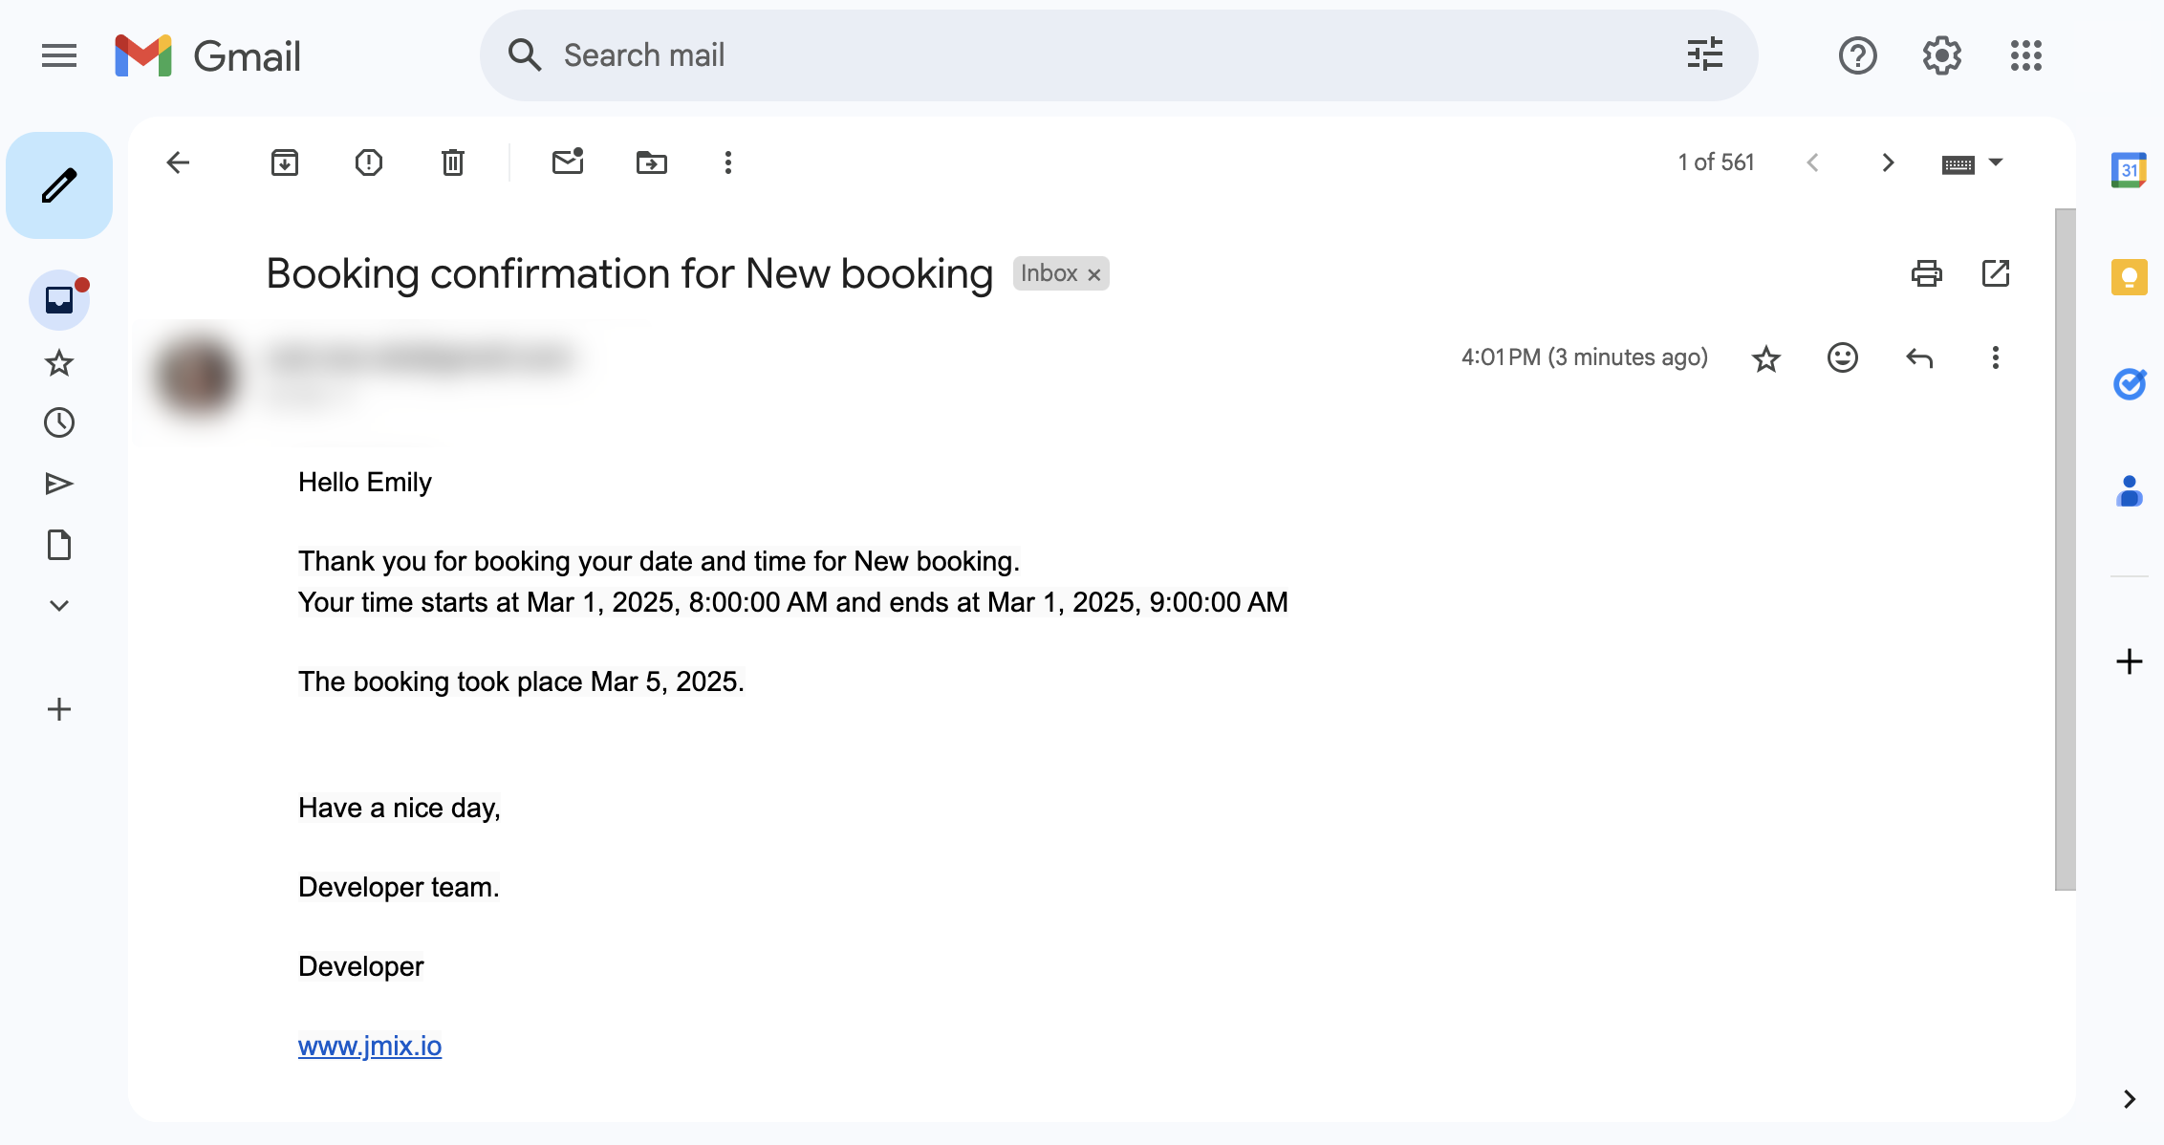Open more options for this message
This screenshot has height=1145, width=2164.
[1995, 357]
